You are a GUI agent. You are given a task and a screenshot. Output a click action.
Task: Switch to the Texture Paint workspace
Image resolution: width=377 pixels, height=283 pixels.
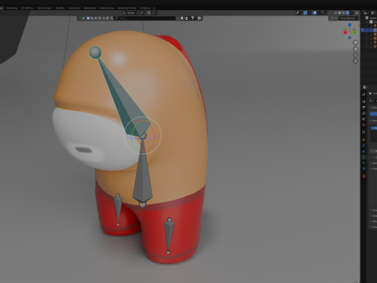pos(44,8)
